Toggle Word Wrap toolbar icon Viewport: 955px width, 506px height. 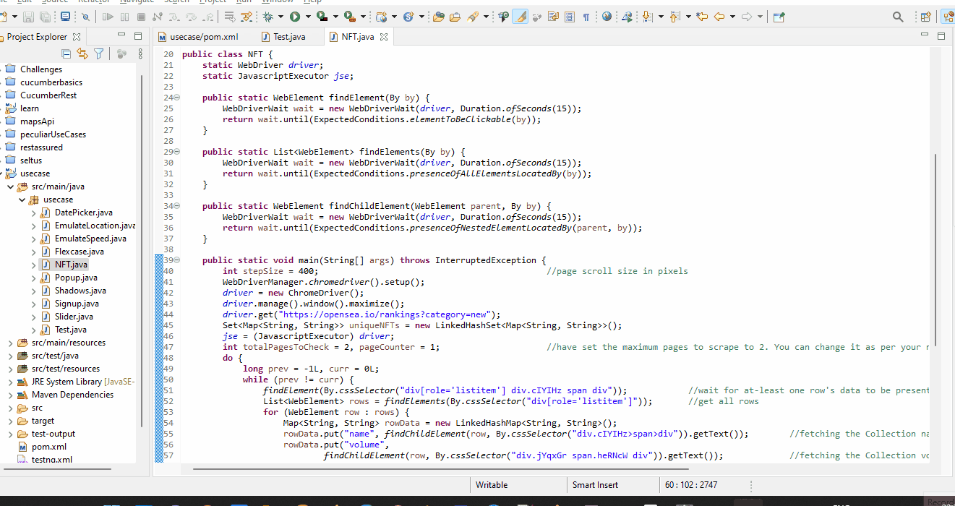click(553, 17)
